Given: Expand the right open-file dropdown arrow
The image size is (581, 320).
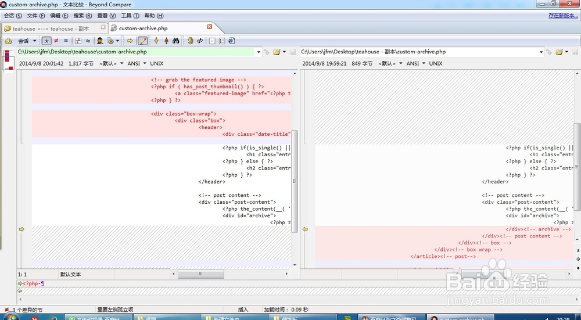Looking at the screenshot, I should pos(566,52).
